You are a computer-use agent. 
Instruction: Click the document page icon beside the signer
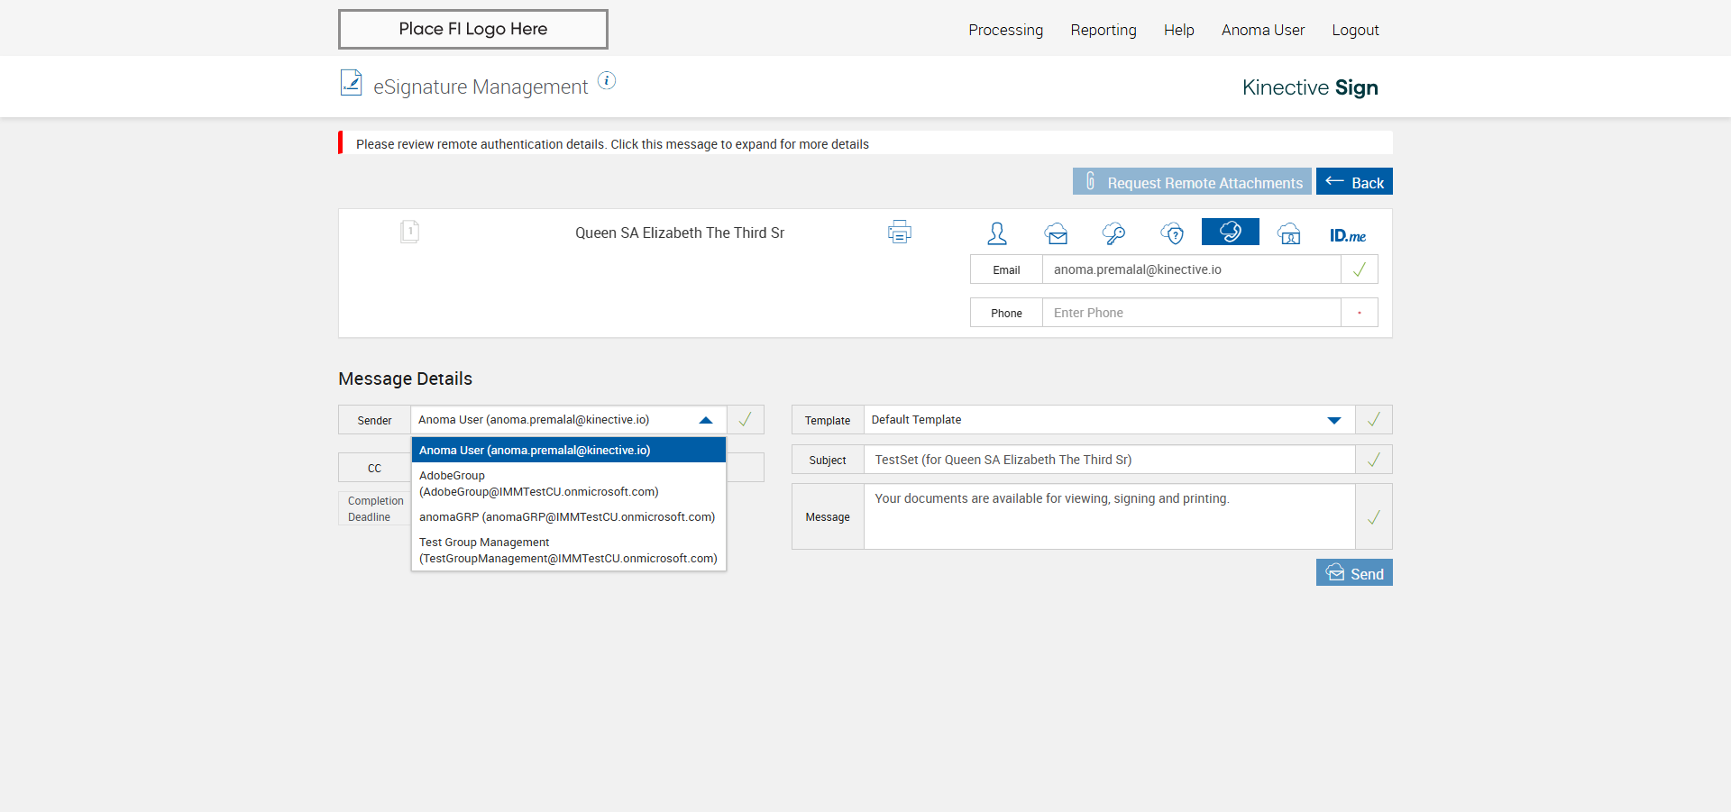coord(409,232)
